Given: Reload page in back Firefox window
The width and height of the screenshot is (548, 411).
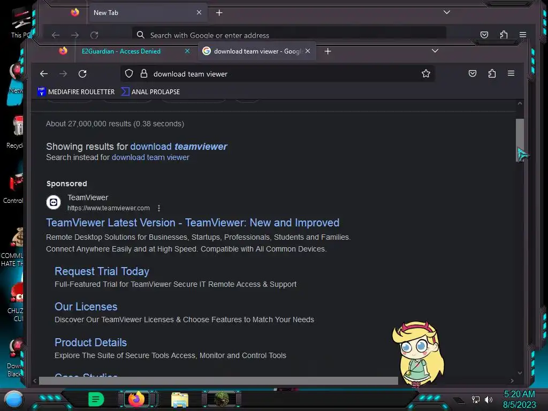Looking at the screenshot, I should 94,35.
